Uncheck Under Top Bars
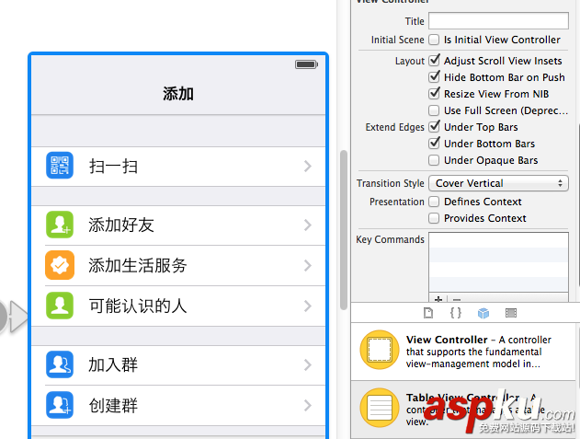The height and width of the screenshot is (439, 580). point(434,126)
